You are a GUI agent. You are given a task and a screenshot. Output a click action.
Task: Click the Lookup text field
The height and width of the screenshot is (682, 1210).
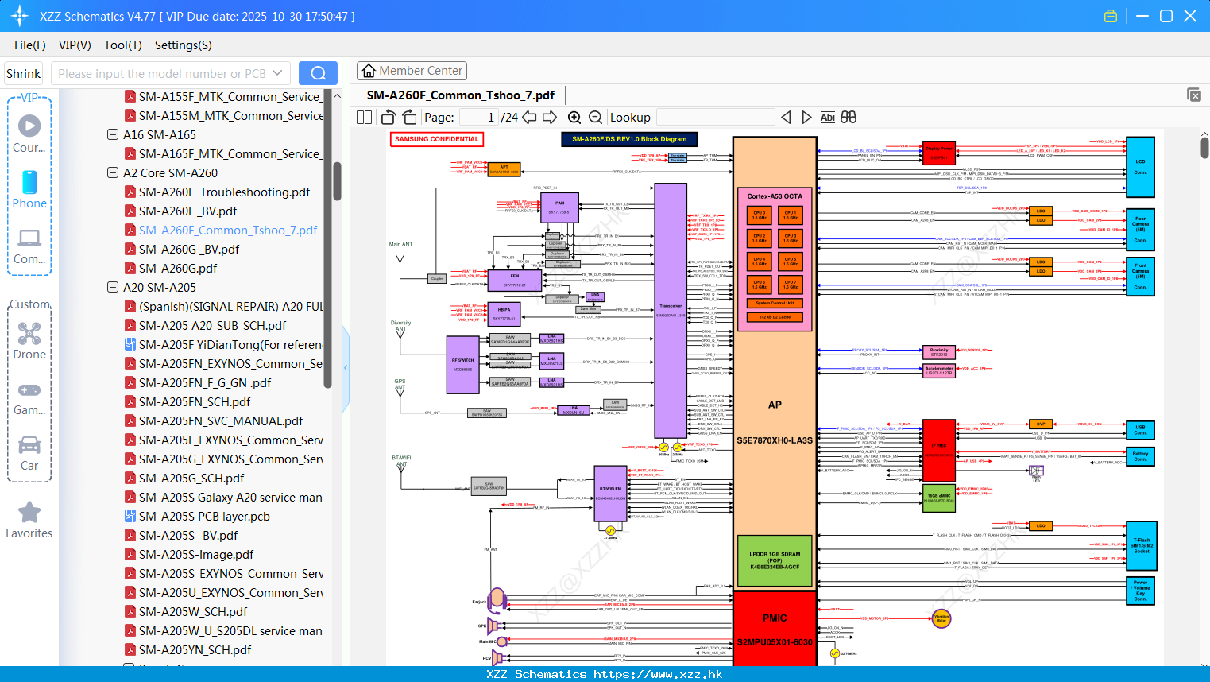(x=715, y=118)
